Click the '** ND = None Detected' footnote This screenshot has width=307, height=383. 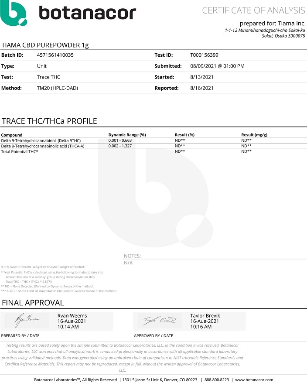[47, 286]
